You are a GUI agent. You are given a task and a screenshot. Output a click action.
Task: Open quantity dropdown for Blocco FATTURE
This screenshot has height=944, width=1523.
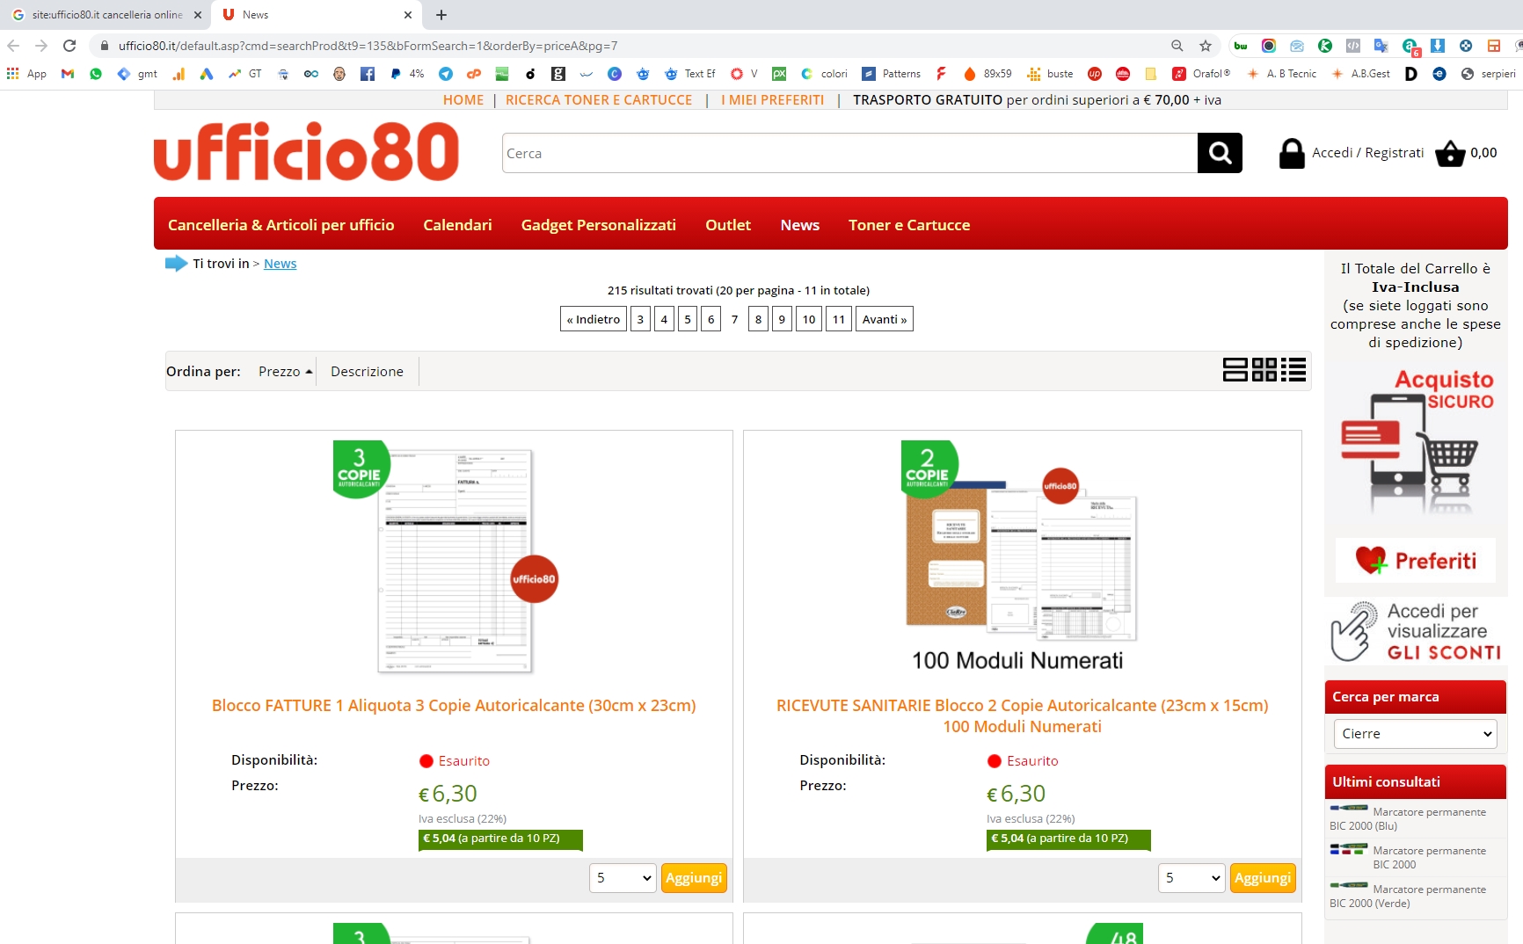pyautogui.click(x=623, y=877)
